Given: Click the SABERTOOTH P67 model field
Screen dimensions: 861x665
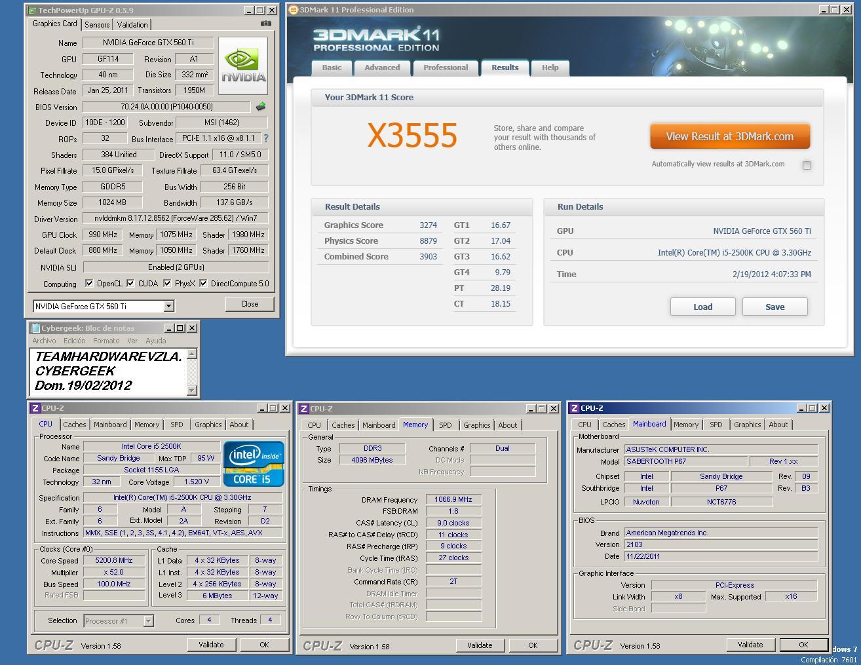Looking at the screenshot, I should point(685,461).
